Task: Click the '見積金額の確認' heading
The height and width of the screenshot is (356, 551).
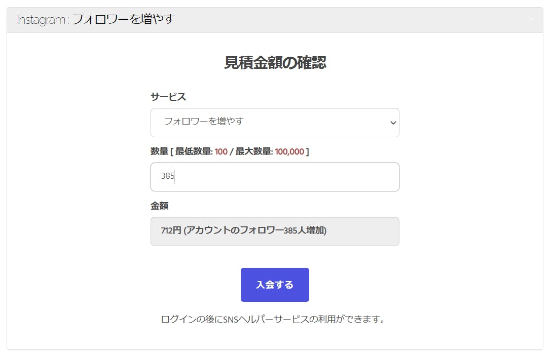Action: [x=275, y=63]
